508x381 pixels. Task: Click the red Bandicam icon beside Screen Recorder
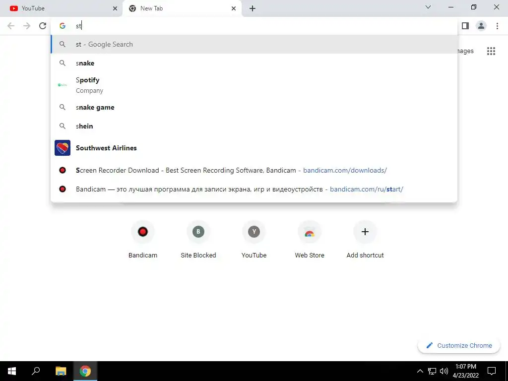click(63, 171)
